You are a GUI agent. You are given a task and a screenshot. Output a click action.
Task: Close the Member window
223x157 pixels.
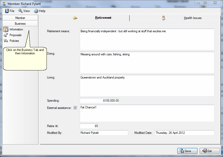(x=215, y=3)
